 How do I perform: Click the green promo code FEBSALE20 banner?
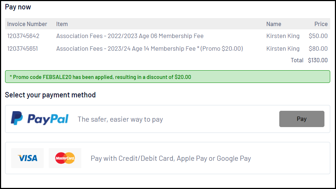point(167,77)
